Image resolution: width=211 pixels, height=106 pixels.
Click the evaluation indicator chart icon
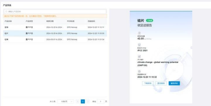coord(139,56)
